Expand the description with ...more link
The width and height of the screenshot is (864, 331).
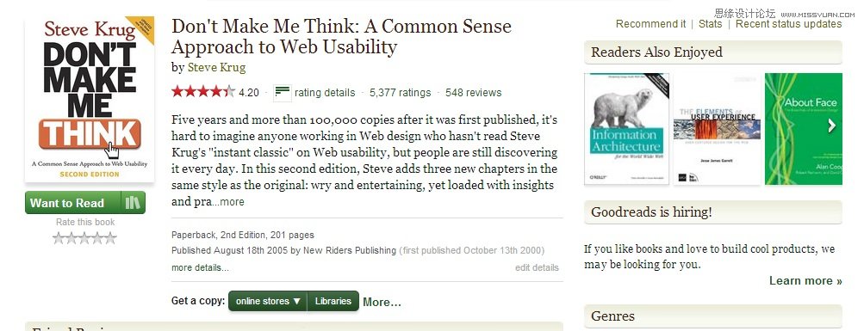[x=228, y=202]
